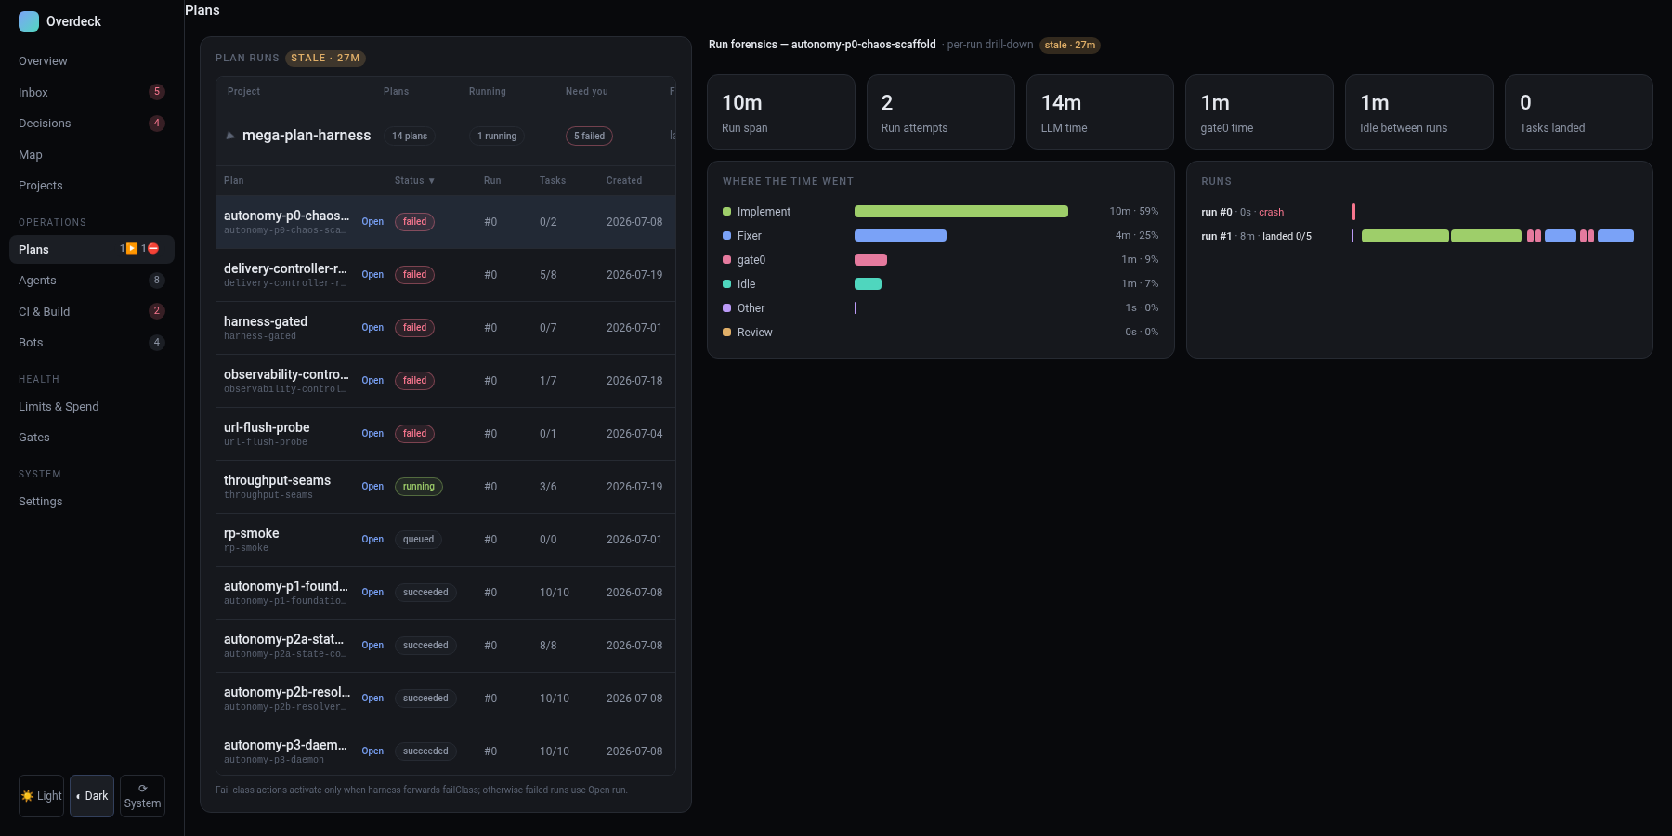Image resolution: width=1672 pixels, height=836 pixels.
Task: Click the 5 failed filter chip
Action: coord(589,137)
